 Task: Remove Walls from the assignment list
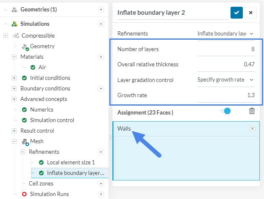point(252,128)
